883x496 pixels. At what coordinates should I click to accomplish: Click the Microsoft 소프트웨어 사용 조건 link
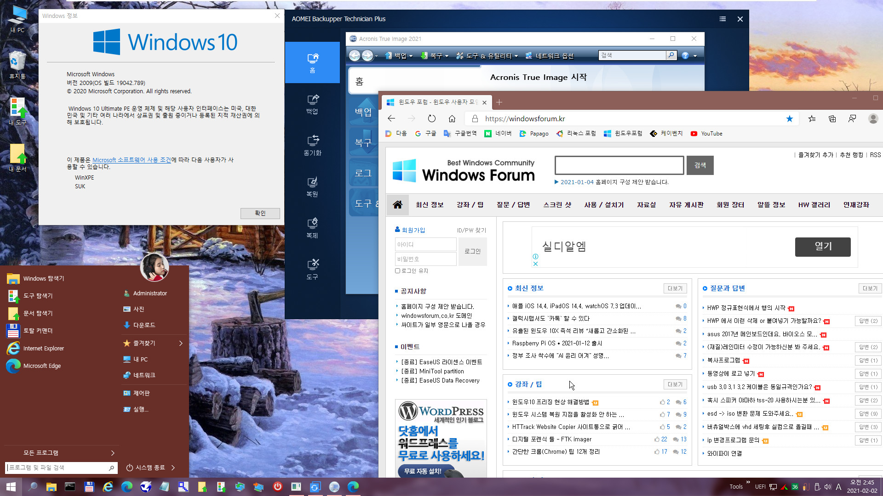tap(132, 160)
